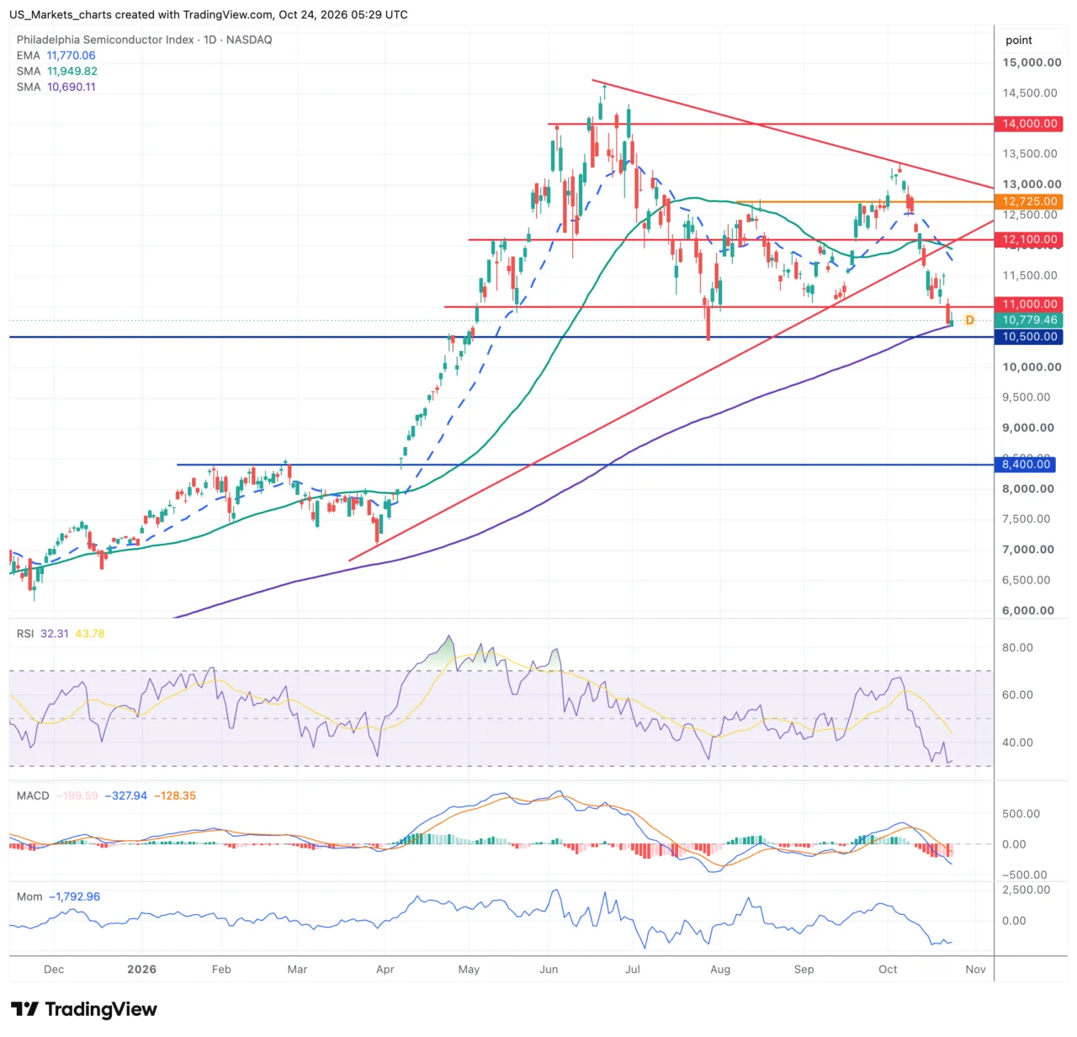Click the MACD 500.00 scale label
Screen dimensions: 1077x1037
pyautogui.click(x=1021, y=814)
